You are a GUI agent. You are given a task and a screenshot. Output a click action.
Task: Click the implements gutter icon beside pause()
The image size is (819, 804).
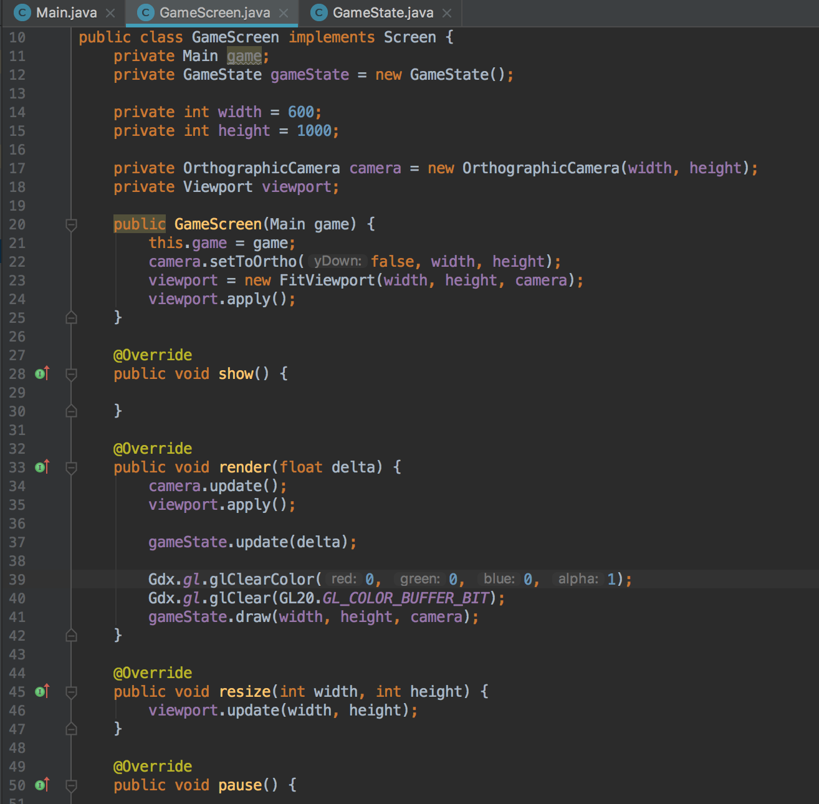(x=42, y=785)
